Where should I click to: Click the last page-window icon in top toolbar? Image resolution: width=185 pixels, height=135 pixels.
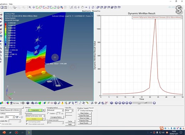tap(119, 7)
